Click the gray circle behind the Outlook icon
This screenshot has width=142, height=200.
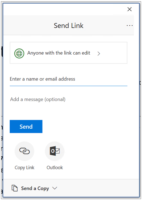pos(55,151)
